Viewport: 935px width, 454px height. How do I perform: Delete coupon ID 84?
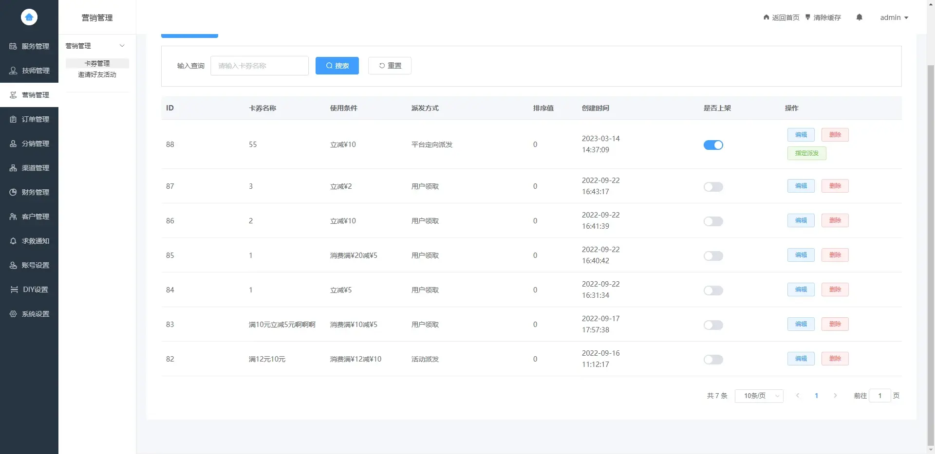tap(835, 290)
